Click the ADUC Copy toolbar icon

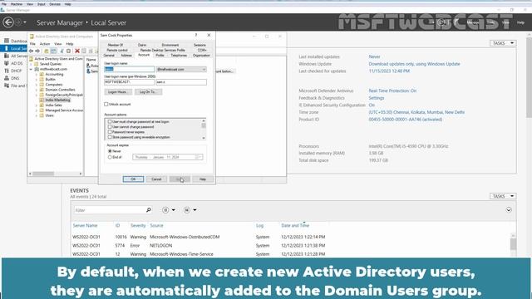(68, 51)
